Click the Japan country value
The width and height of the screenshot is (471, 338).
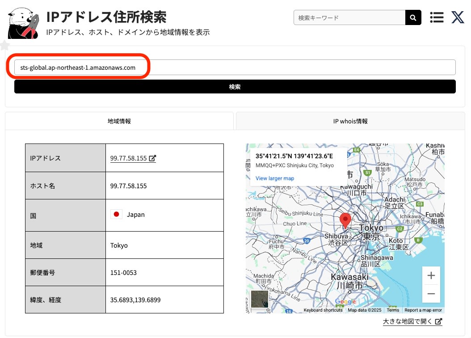(136, 215)
